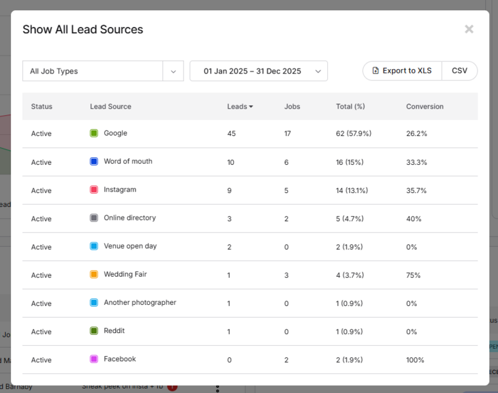Click the 4 (3.7%) total cell

[350, 275]
